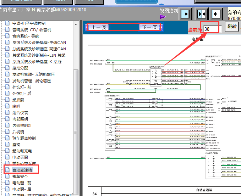Open 总线系统及诊断插座-高速CAN diagram
The width and height of the screenshot is (241, 196).
(x=39, y=49)
